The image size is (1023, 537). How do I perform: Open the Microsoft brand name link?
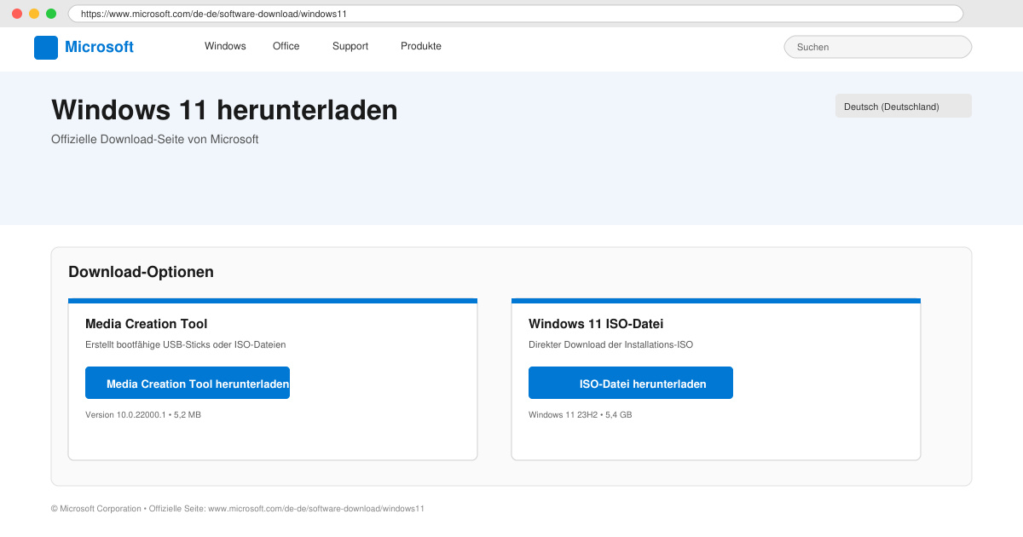99,47
